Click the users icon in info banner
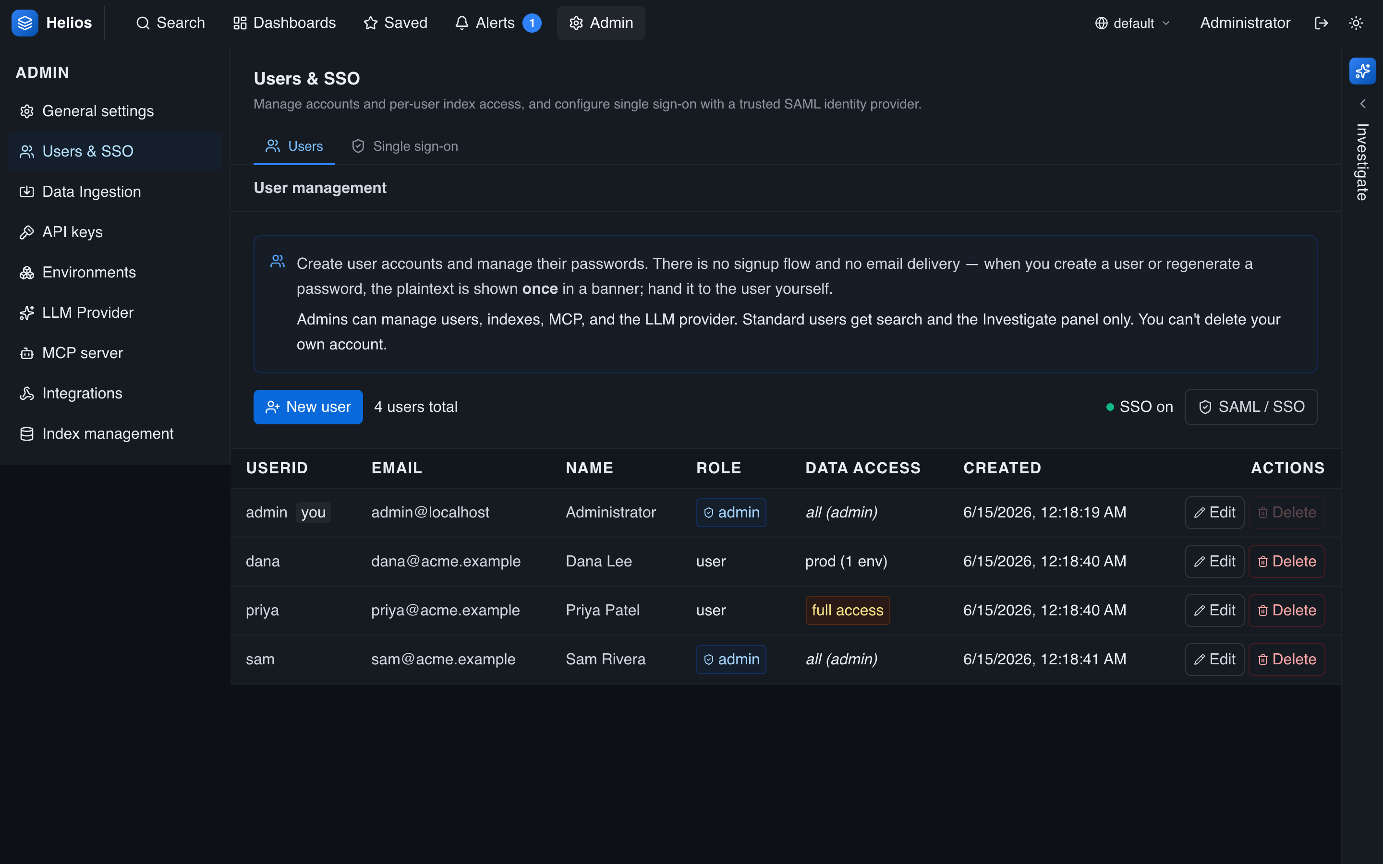Viewport: 1383px width, 864px height. (x=278, y=262)
